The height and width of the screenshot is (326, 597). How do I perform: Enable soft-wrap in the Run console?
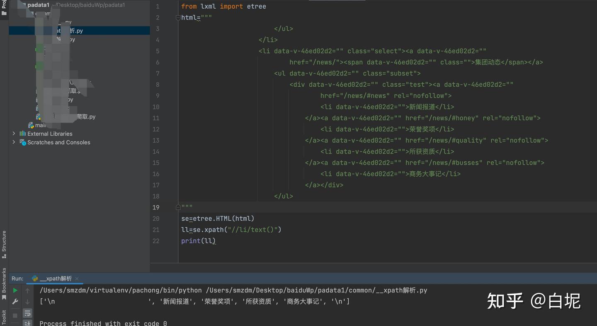click(x=27, y=314)
